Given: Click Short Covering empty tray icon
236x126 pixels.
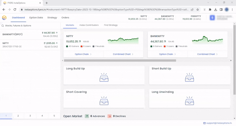Looking at the screenshot, I should [104, 101].
